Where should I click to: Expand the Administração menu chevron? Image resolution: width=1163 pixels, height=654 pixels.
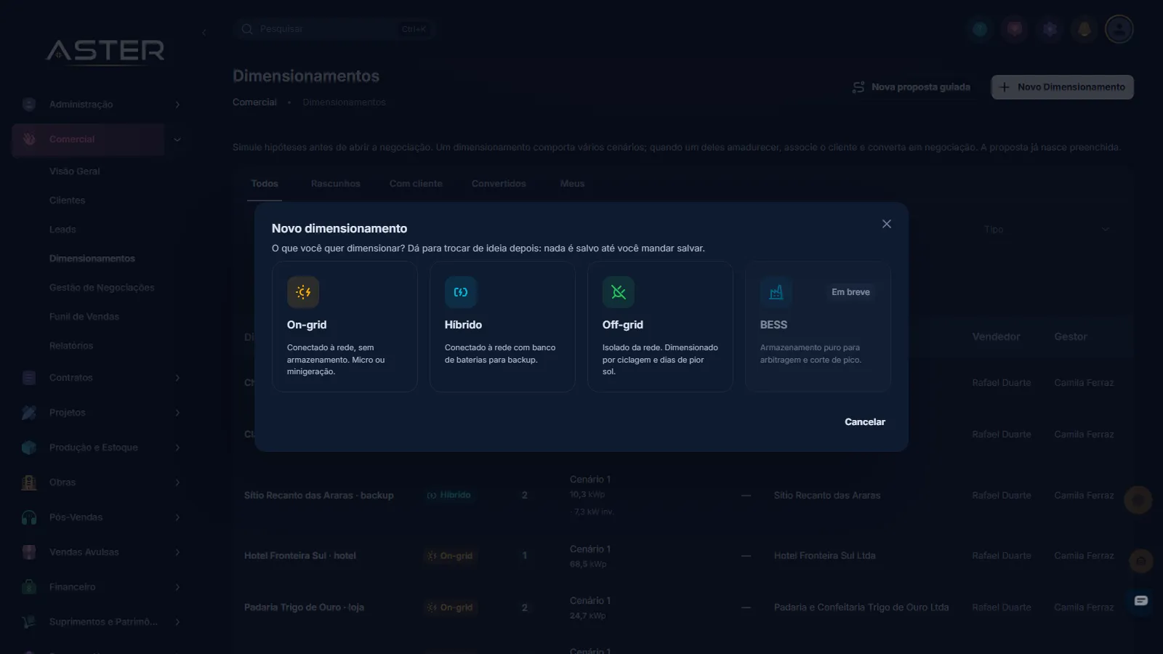coord(177,105)
